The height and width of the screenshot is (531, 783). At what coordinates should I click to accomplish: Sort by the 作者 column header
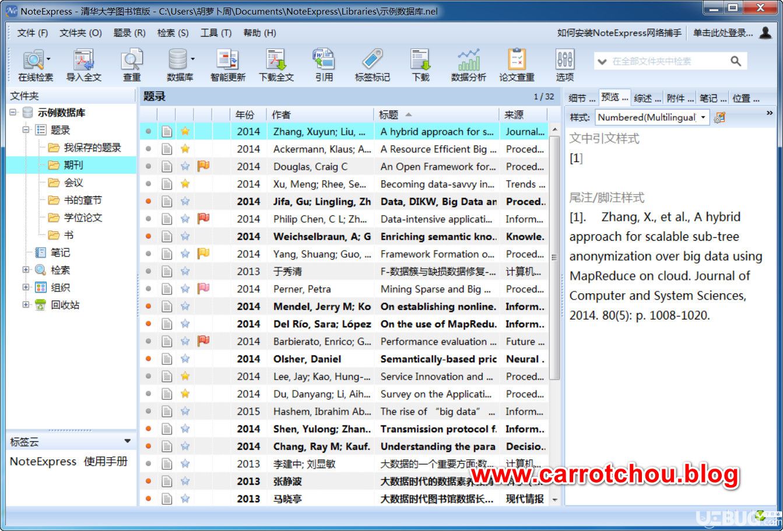pyautogui.click(x=320, y=115)
